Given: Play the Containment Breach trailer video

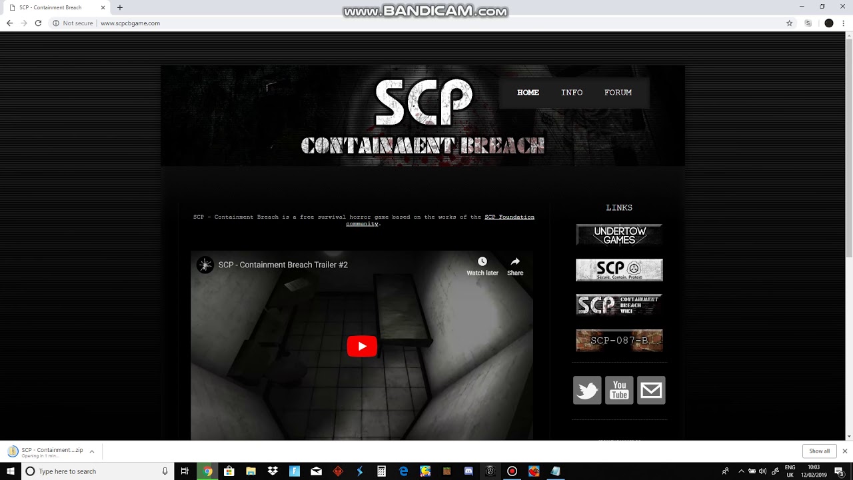Looking at the screenshot, I should coord(362,346).
